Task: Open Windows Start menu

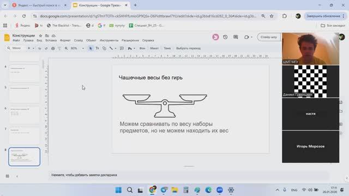Action: coord(118,190)
